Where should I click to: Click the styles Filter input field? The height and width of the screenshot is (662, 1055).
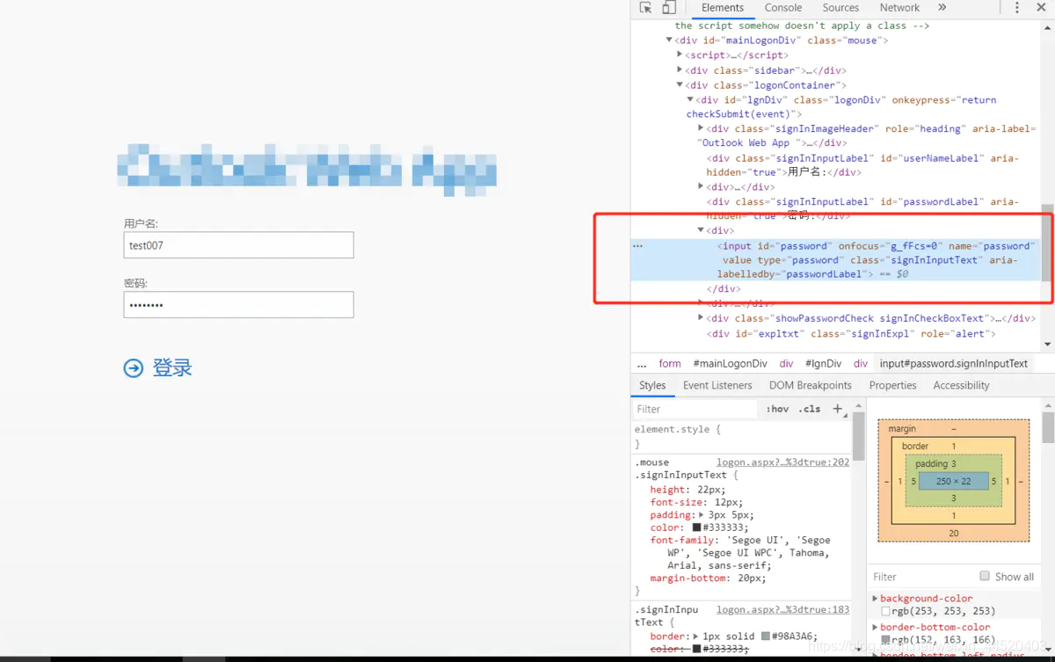coord(695,408)
